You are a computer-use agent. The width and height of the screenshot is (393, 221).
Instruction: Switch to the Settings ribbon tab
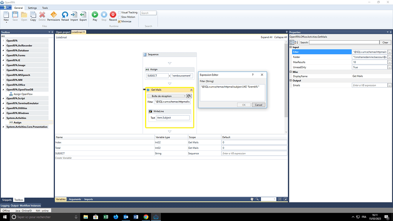32,7
